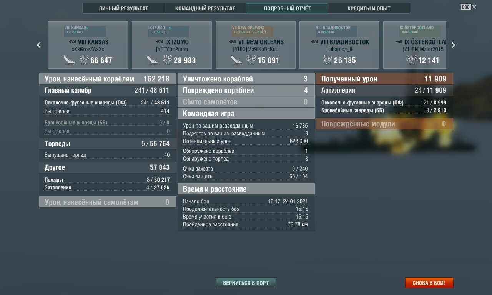The image size is (492, 295).
Task: Switch to the Личный результат tab
Action: pyautogui.click(x=123, y=8)
